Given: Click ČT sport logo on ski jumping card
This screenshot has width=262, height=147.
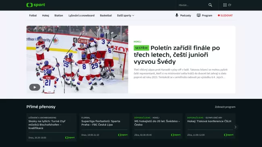Looking at the screenshot, I should (x=70, y=137).
